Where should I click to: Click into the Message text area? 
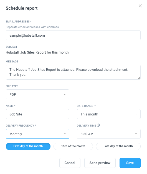(73, 72)
